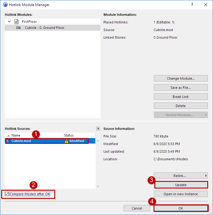Viewport: 213px width, 215px height.
Task: Click the 6/9/2020 5:53 PM modified date
Action: click(x=167, y=144)
